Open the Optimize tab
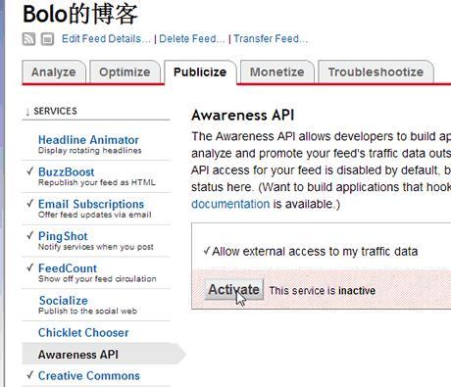The image size is (451, 387). [x=125, y=72]
